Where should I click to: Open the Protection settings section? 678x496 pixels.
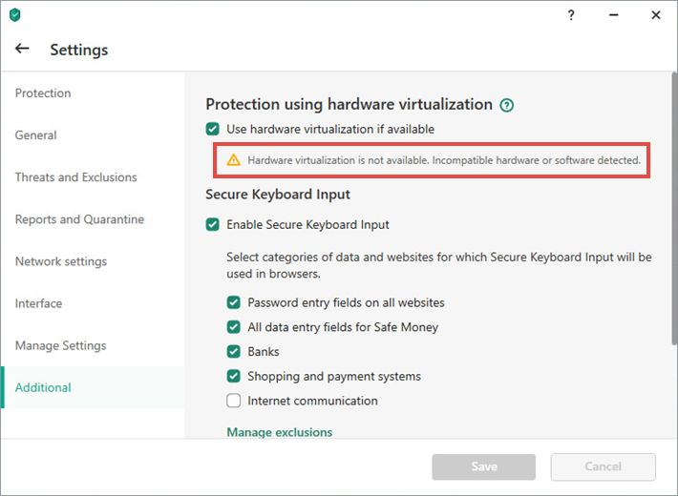coord(43,93)
